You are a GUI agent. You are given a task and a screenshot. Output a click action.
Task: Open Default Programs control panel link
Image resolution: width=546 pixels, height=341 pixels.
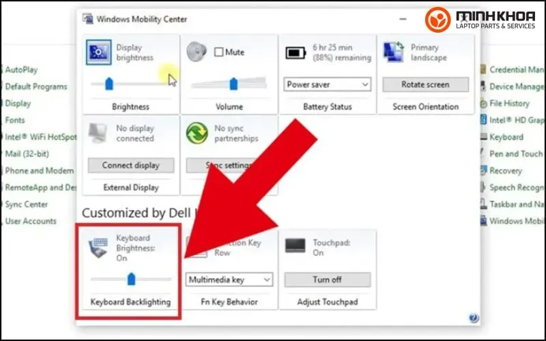(35, 87)
